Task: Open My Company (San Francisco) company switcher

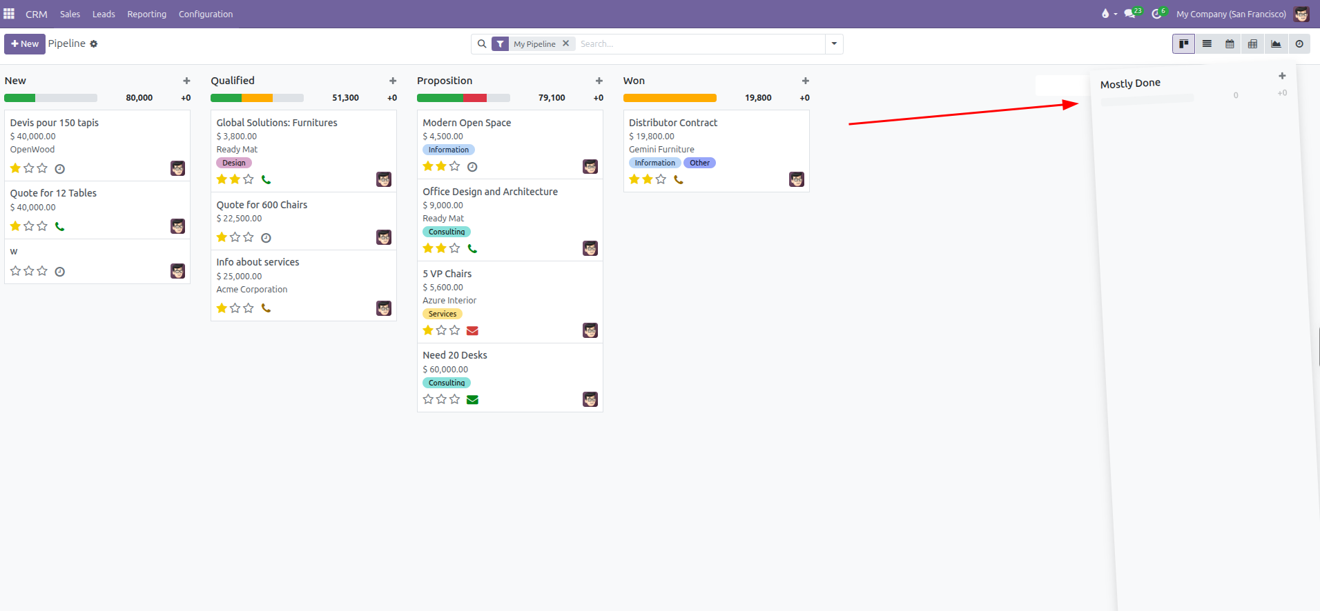Action: [x=1231, y=14]
